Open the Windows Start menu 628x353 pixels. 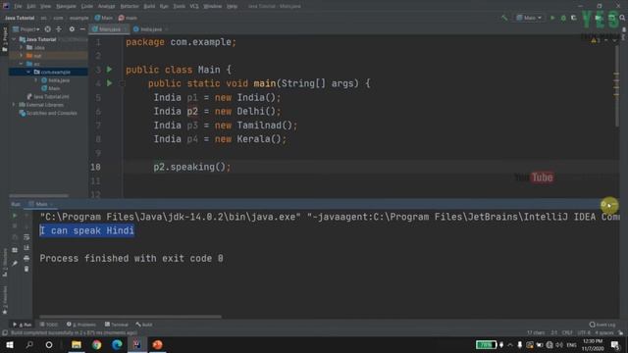pos(9,344)
